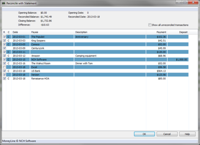This screenshot has height=145, width=200.
Task: Click the $56.58 payment amount
Action: coord(162,67)
